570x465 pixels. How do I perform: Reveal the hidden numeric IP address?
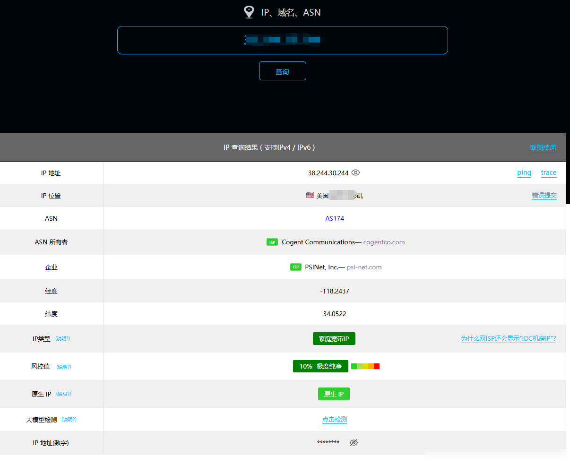[354, 443]
